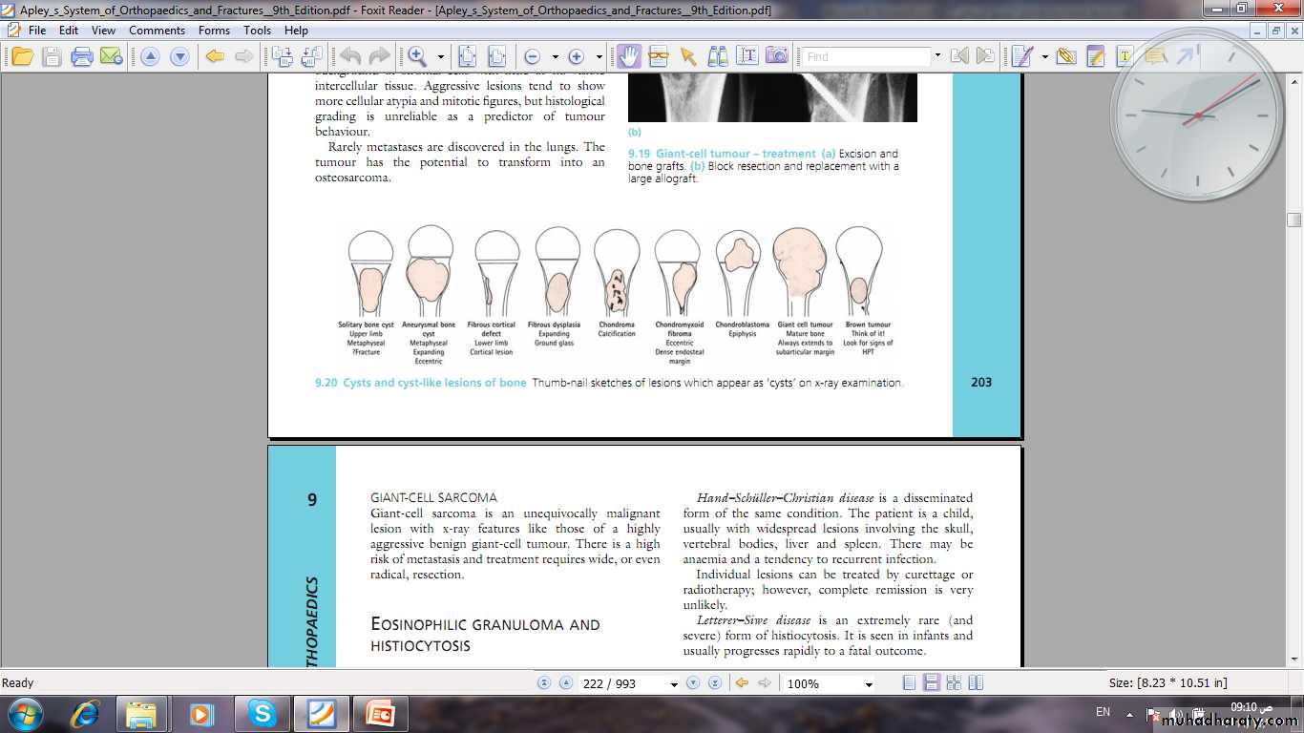1304x733 pixels.
Task: Print the document using the printer icon
Action: [x=82, y=56]
